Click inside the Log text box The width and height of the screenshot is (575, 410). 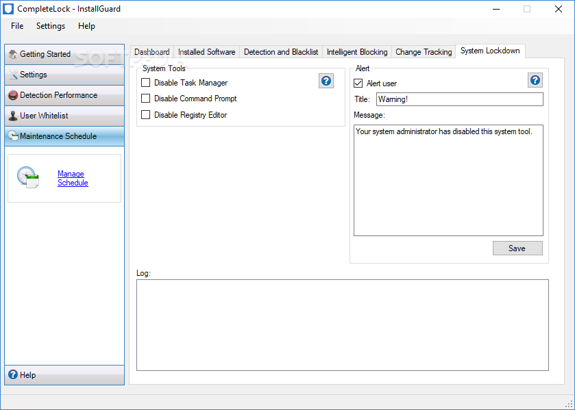(x=343, y=325)
